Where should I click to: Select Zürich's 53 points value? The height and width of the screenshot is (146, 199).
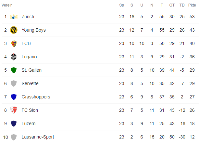pos(192,17)
